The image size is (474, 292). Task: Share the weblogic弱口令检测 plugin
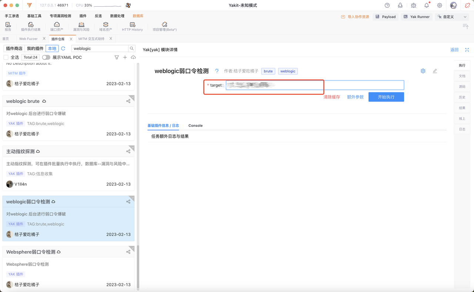click(128, 202)
